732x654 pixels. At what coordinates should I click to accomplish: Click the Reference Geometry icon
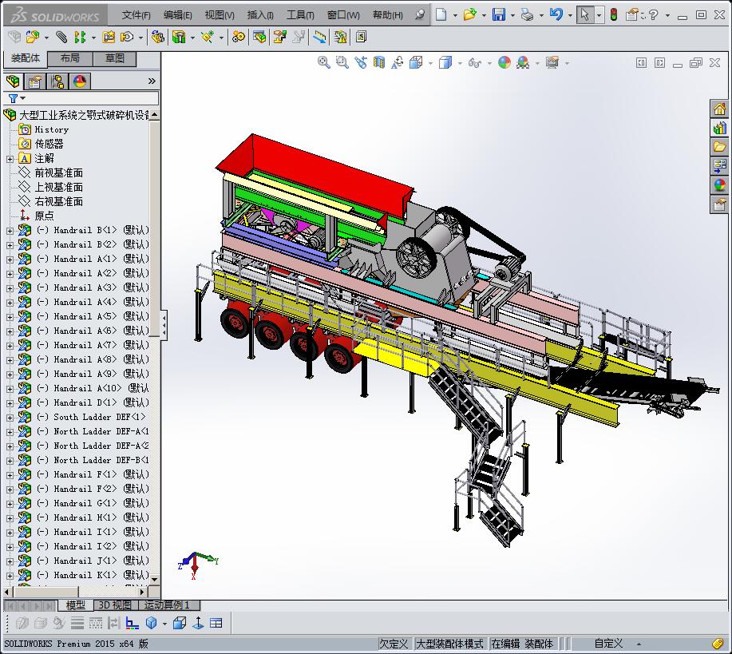pos(208,37)
